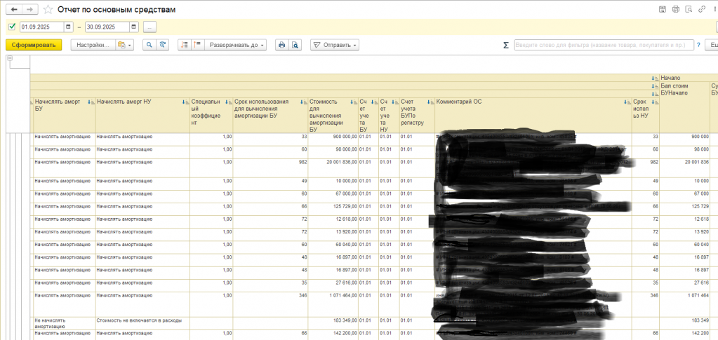Open the Отправить dropdown
The width and height of the screenshot is (718, 340).
(x=335, y=45)
